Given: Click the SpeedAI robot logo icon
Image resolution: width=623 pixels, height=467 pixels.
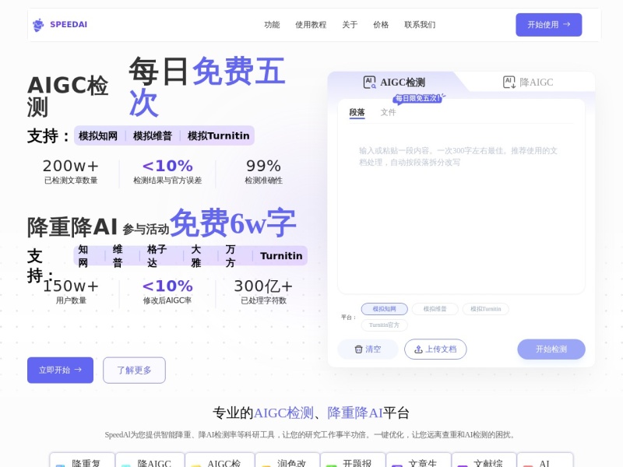Looking at the screenshot, I should tap(37, 24).
